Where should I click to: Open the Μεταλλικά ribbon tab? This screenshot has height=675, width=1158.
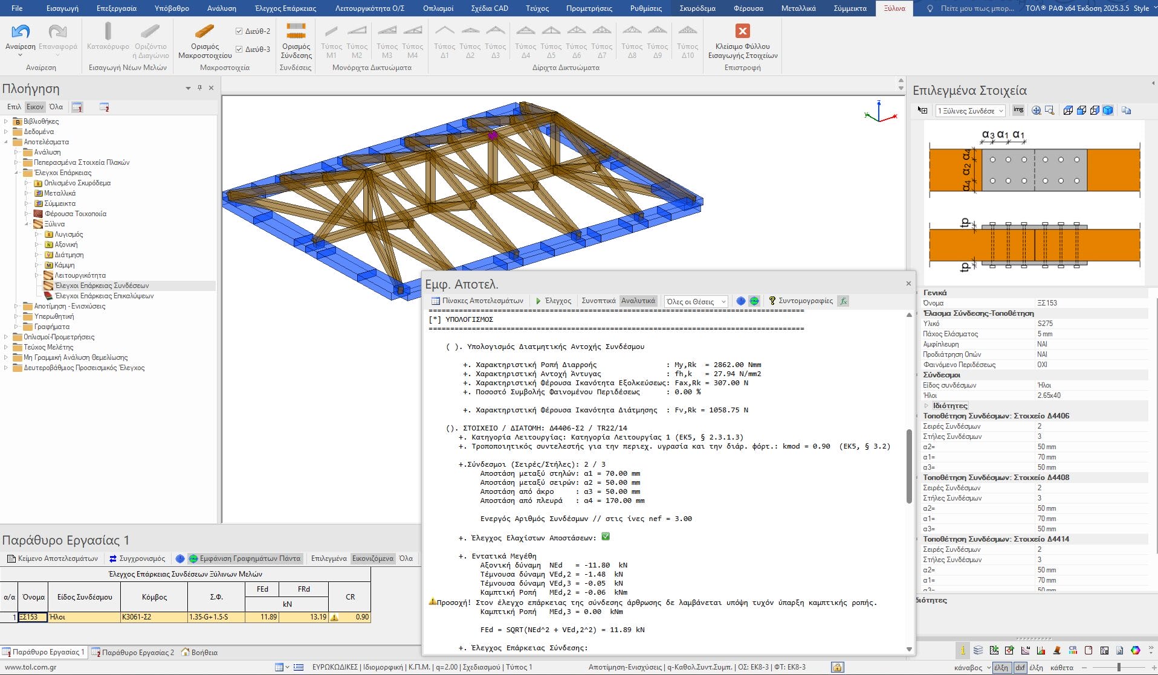pyautogui.click(x=798, y=8)
